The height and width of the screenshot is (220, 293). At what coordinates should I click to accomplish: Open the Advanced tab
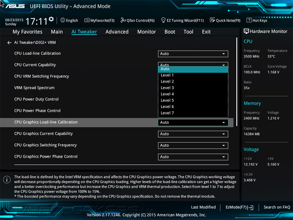coord(117,32)
